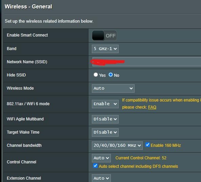This screenshot has width=201, height=182.
Task: Open the Channel bandwidth dropdown
Action: (x=117, y=145)
